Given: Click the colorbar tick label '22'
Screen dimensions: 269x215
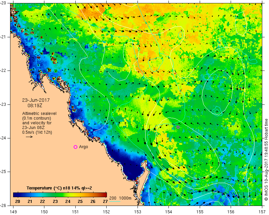Looking at the screenshot, I should click(43, 201).
